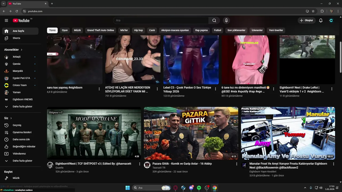Select the Mix'ler filter chip

pos(124,30)
